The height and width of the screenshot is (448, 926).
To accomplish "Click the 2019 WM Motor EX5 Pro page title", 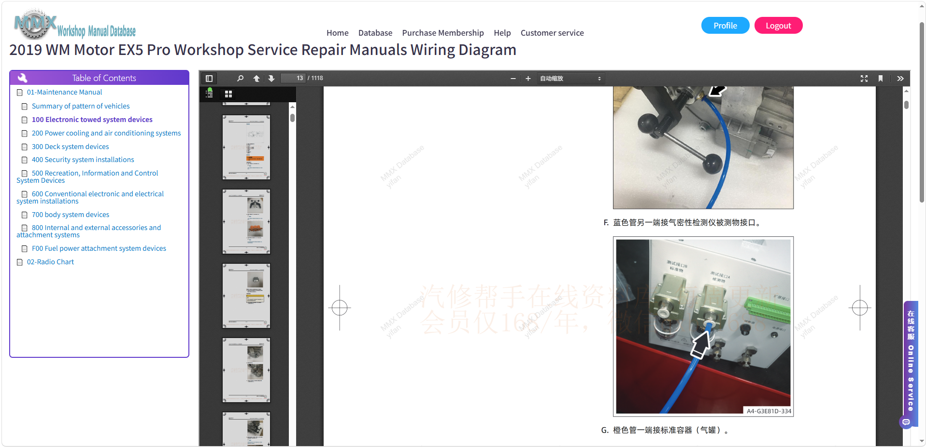I will click(263, 50).
